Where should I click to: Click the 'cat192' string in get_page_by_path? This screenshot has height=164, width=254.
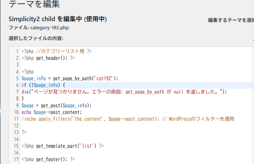coord(104,79)
